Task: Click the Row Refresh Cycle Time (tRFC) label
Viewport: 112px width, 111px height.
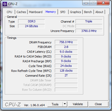Action: tap(31, 71)
